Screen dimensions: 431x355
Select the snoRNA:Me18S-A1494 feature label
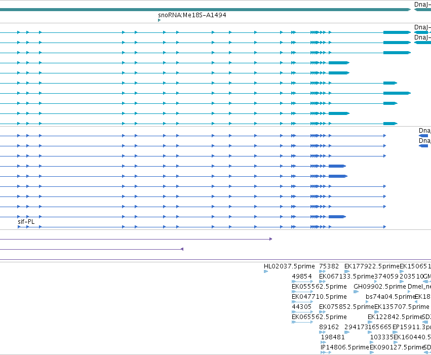click(x=192, y=15)
